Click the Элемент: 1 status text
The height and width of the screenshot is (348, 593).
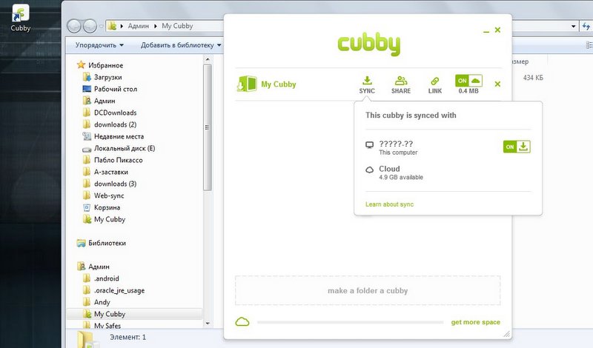click(x=127, y=337)
